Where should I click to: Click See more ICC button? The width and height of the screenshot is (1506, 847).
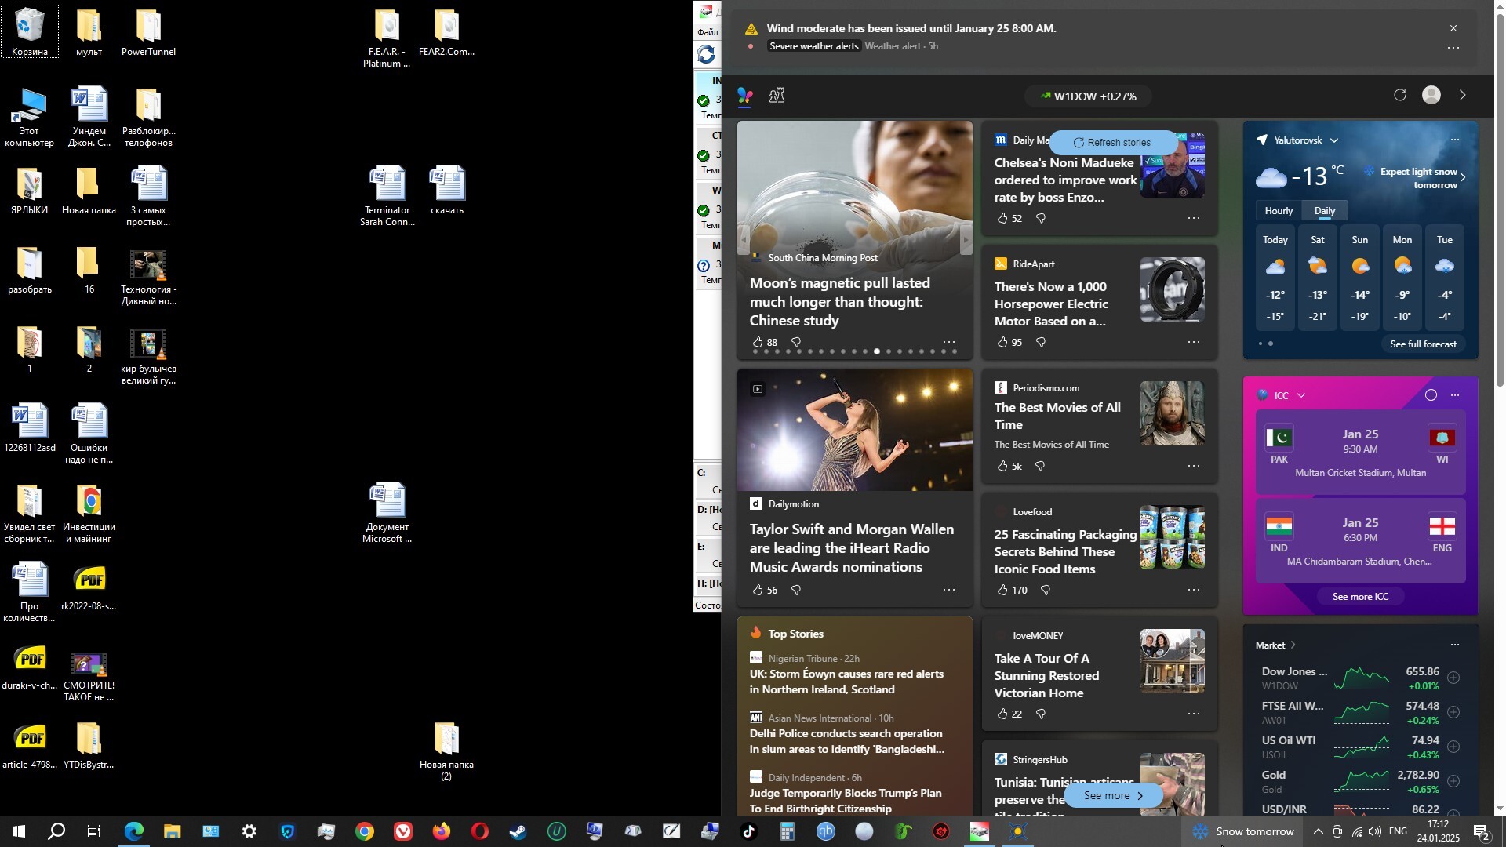coord(1360,597)
